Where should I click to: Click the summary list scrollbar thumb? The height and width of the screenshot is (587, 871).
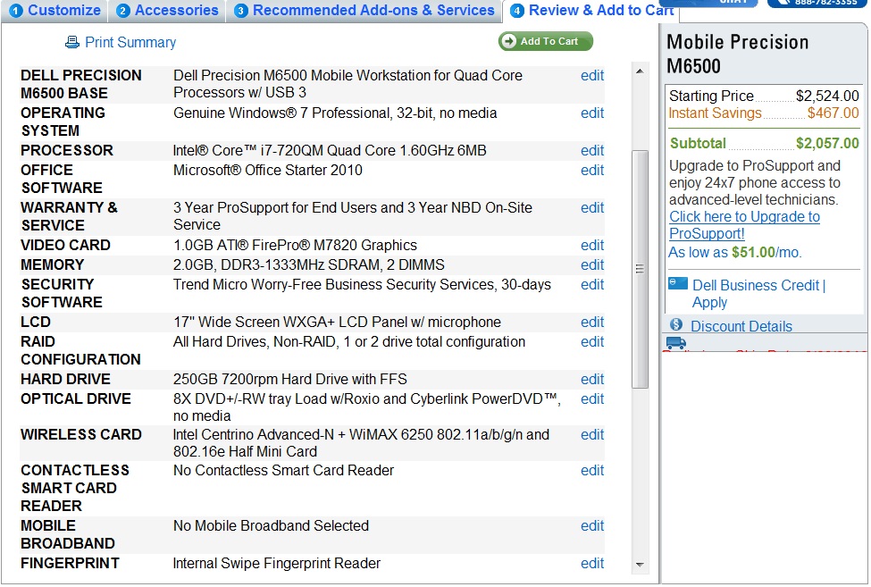pyautogui.click(x=640, y=269)
